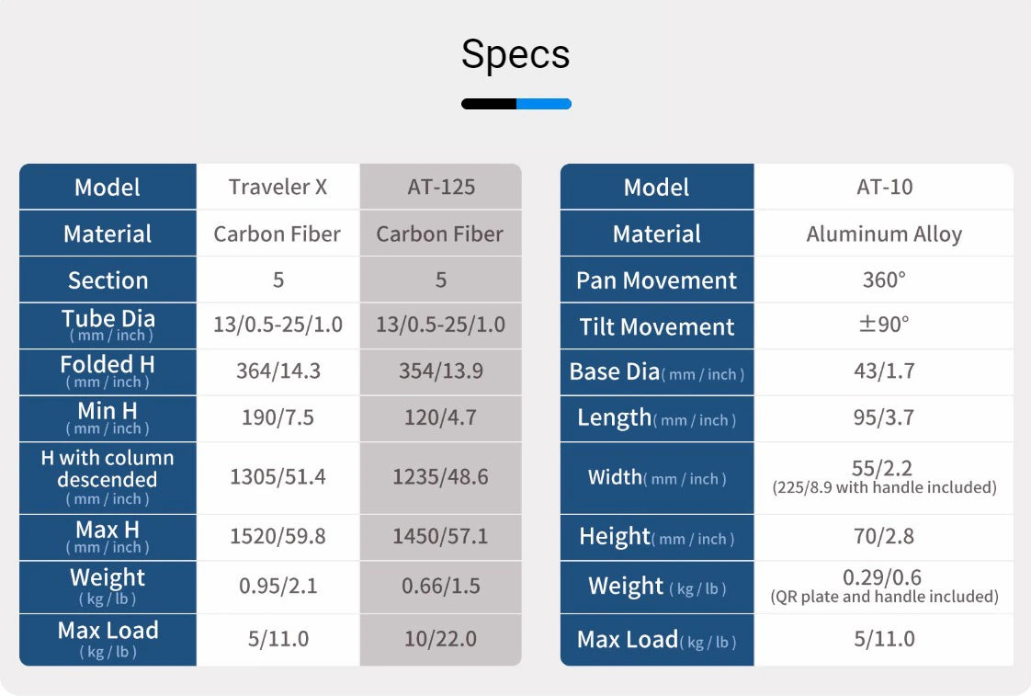This screenshot has width=1031, height=696.
Task: Click 'H with column descended' row label
Action: [x=108, y=477]
